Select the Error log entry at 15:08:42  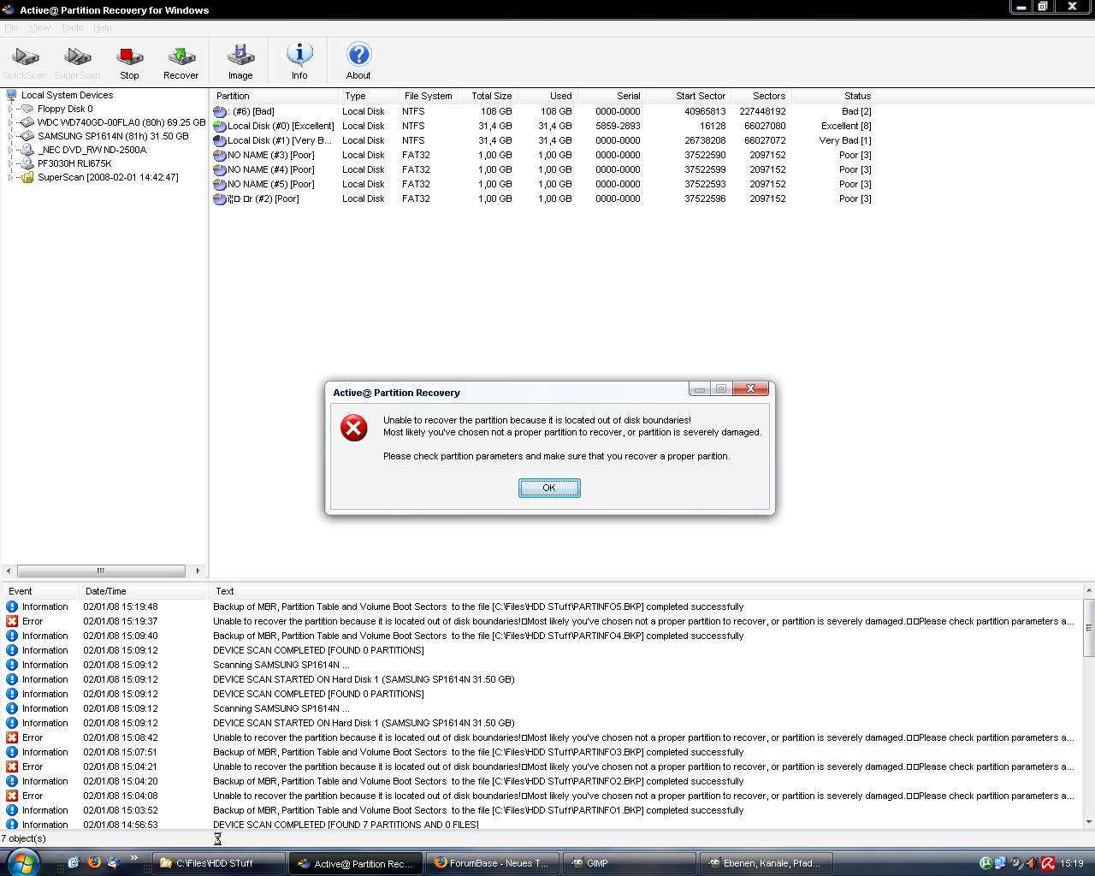(542, 737)
